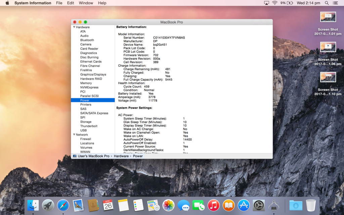Open Photos colorful flower icon
The image size is (344, 215).
pos(168,206)
